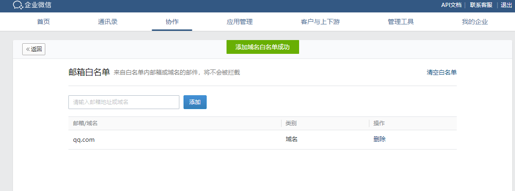Go to the 首页 tab
This screenshot has height=191, width=515.
click(x=43, y=22)
